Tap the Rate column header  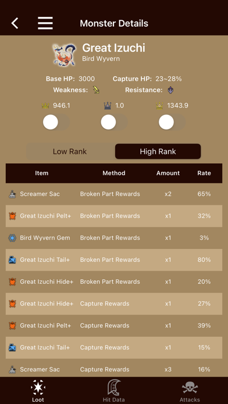(204, 173)
